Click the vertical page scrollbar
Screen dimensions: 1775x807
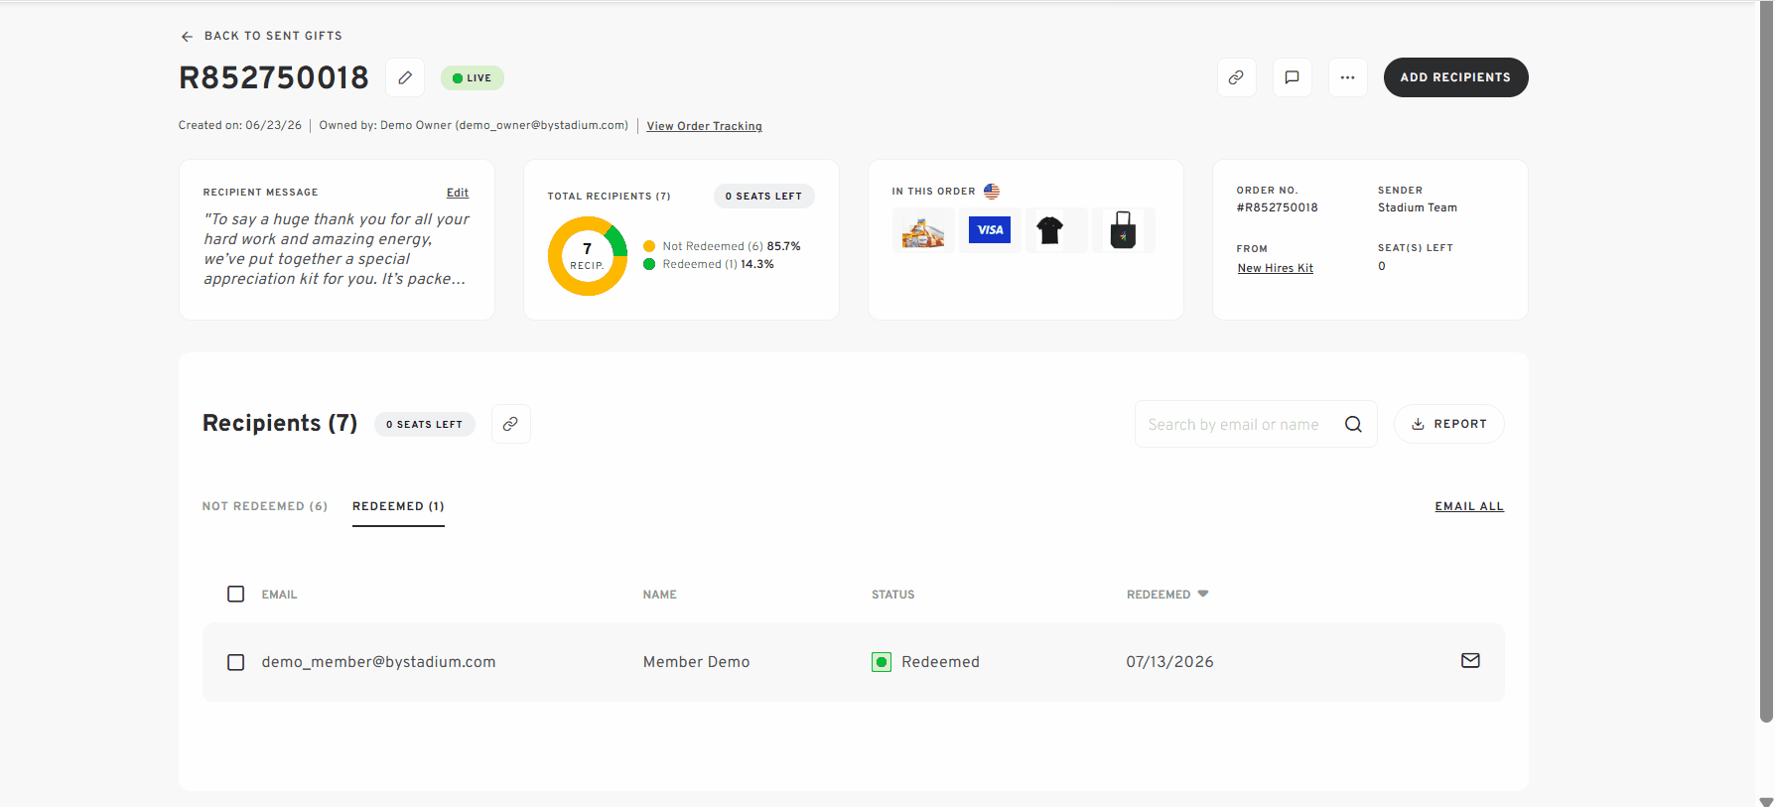coord(1766,362)
